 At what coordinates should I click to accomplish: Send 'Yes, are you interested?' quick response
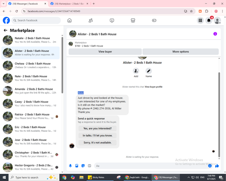(x=98, y=129)
